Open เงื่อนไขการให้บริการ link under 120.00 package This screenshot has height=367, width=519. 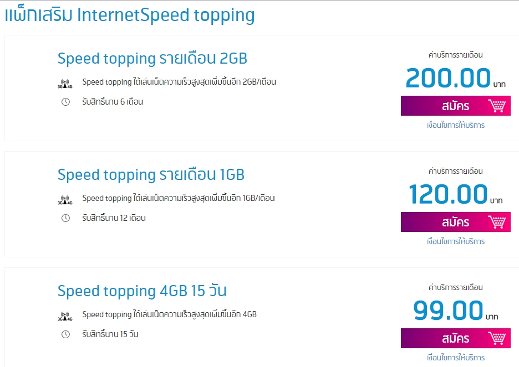coord(456,241)
